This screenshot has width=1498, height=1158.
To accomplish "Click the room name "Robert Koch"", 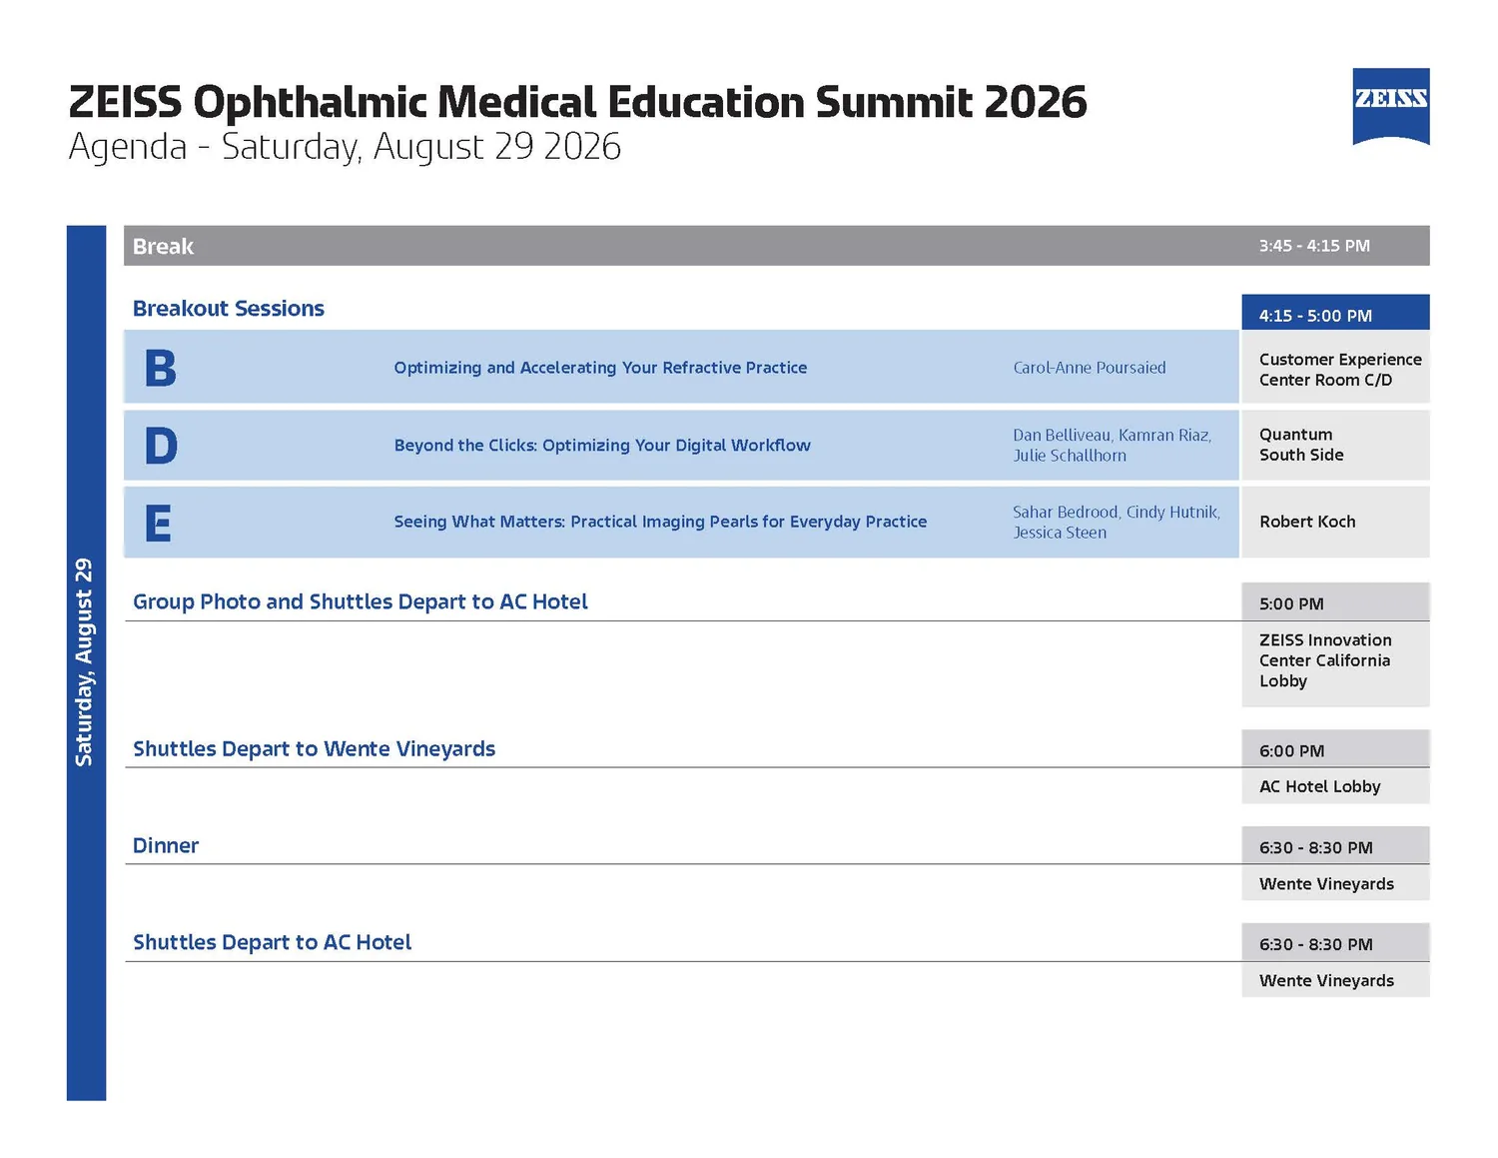I will tap(1307, 522).
